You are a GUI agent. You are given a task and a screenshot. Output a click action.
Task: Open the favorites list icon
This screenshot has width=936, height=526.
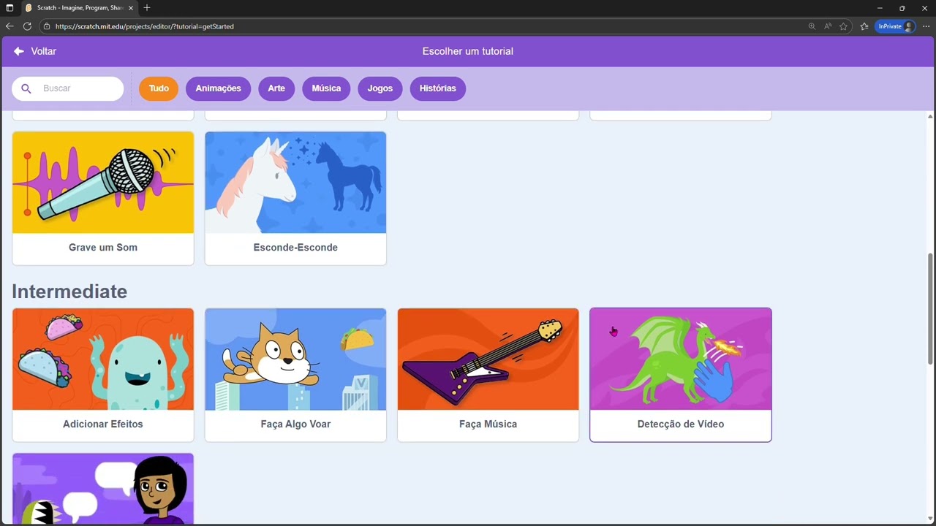pos(864,26)
